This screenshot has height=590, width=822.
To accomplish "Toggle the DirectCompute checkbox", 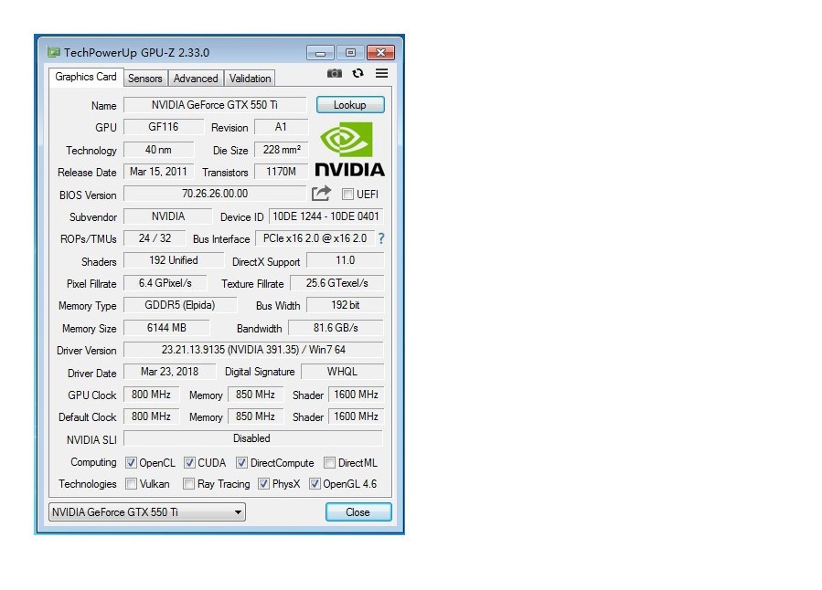I will pos(241,462).
